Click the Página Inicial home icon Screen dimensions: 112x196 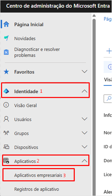coord(6,24)
